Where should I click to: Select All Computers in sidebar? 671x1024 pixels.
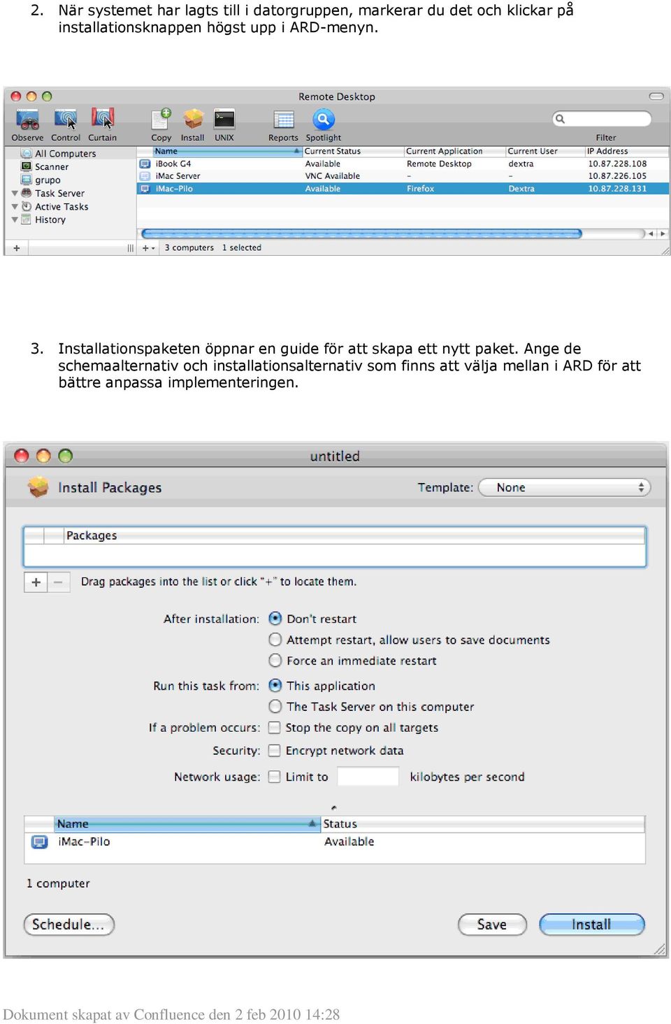point(66,153)
